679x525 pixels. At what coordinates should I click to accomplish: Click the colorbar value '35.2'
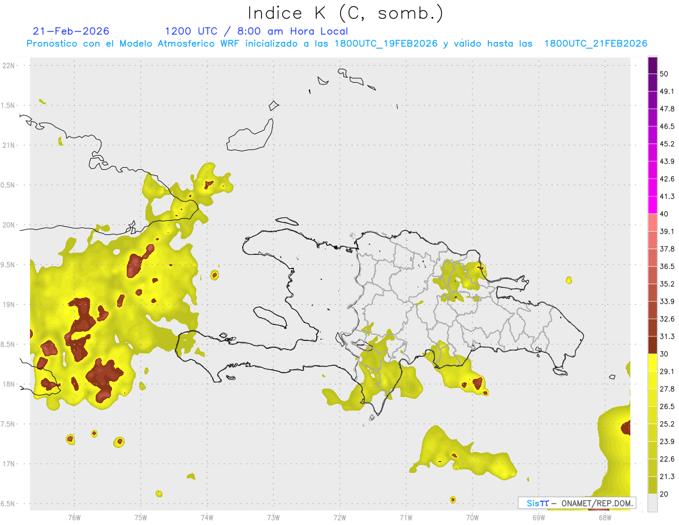click(667, 284)
